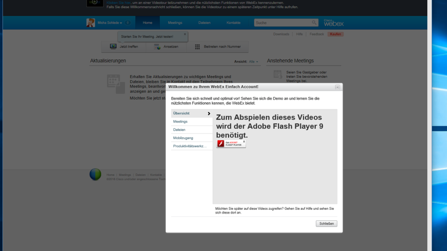This screenshot has height=251, width=447.
Task: Open the Meetings tab in navigation bar
Action: [175, 23]
